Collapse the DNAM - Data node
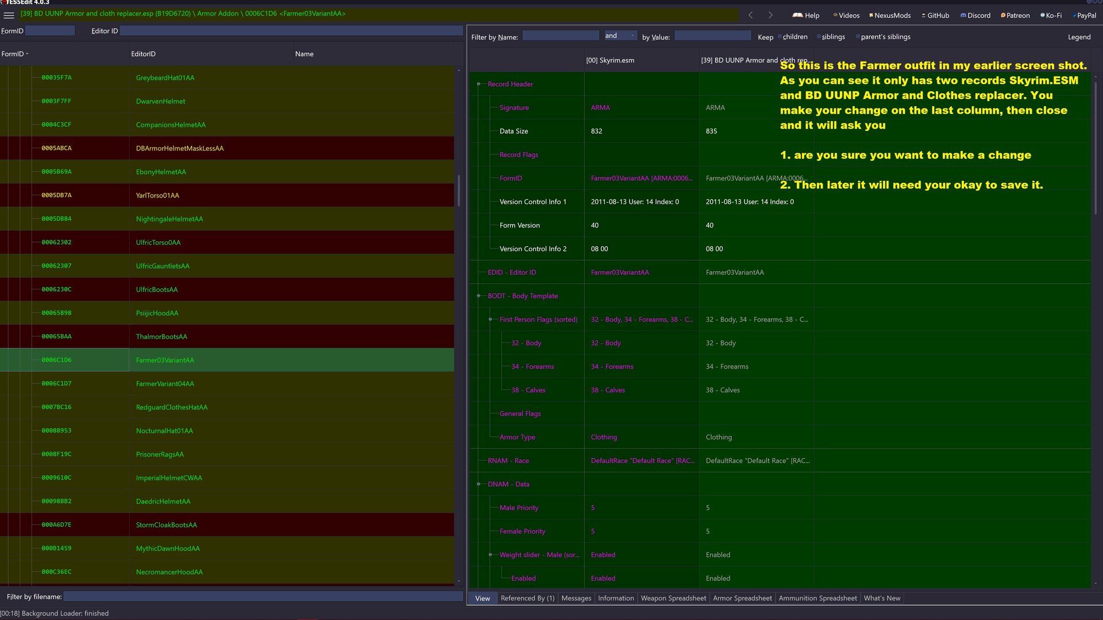 (479, 485)
